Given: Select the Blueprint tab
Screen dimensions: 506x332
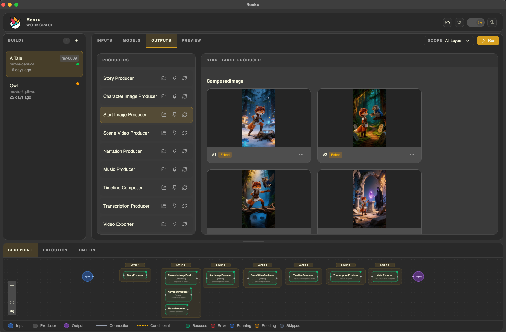Looking at the screenshot, I should 20,250.
